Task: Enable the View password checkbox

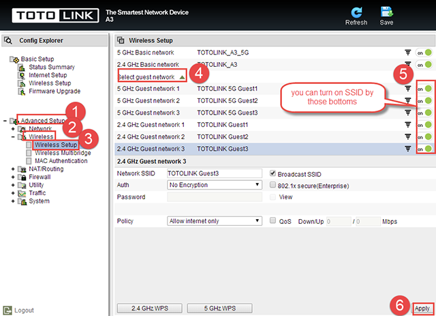Action: [x=272, y=197]
